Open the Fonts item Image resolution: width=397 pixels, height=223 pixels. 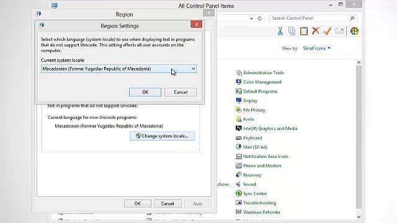coord(245,119)
